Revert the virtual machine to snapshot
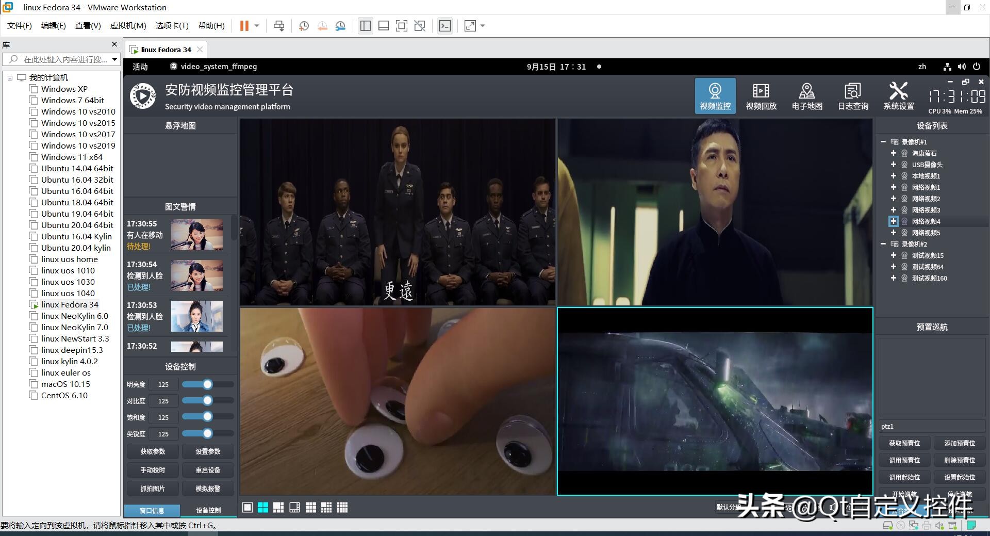This screenshot has height=536, width=990. point(322,26)
